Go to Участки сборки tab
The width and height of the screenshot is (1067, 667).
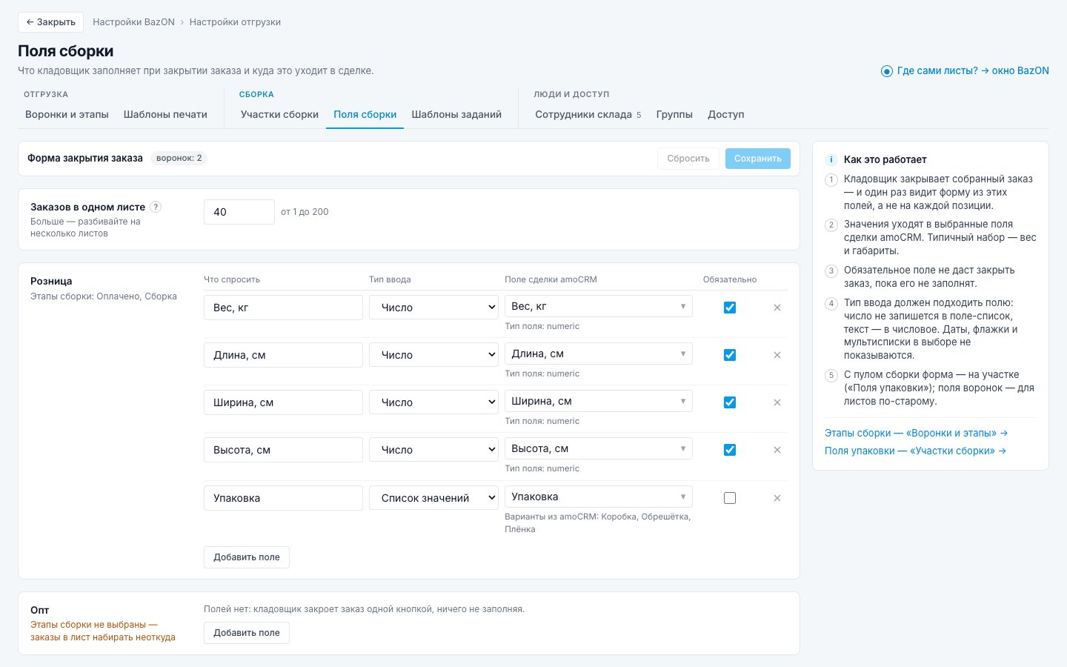[279, 114]
